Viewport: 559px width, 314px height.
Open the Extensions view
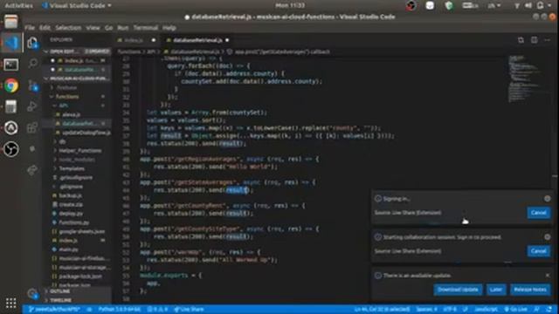32,127
